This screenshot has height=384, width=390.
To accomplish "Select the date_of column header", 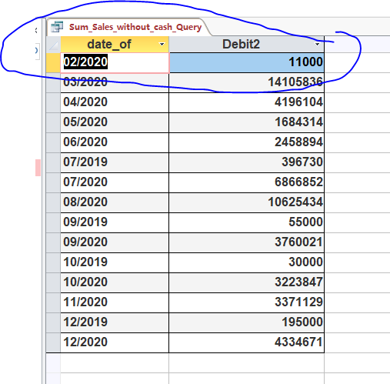I will pos(115,45).
